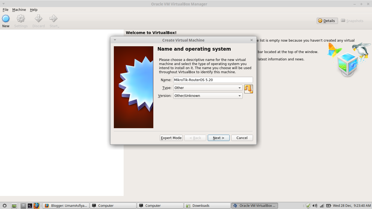Click the Expert Mode button

pos(171,138)
